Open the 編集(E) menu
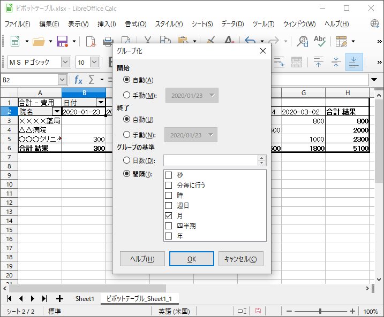Screen dimensions: 384x317 pos(49,24)
